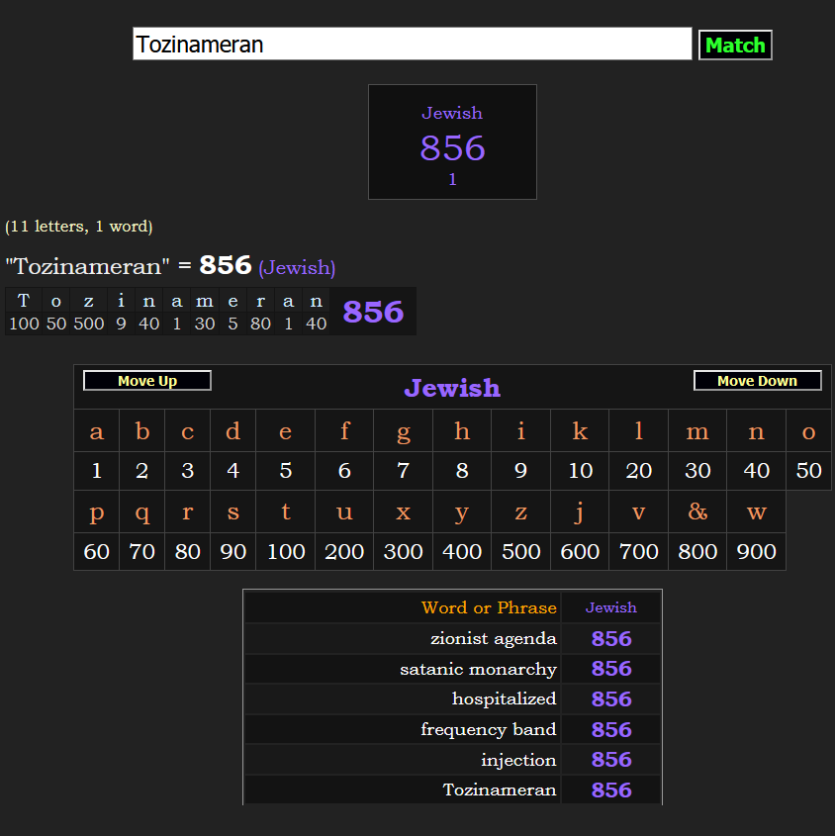Click the Jewish 856 result box

(x=452, y=141)
